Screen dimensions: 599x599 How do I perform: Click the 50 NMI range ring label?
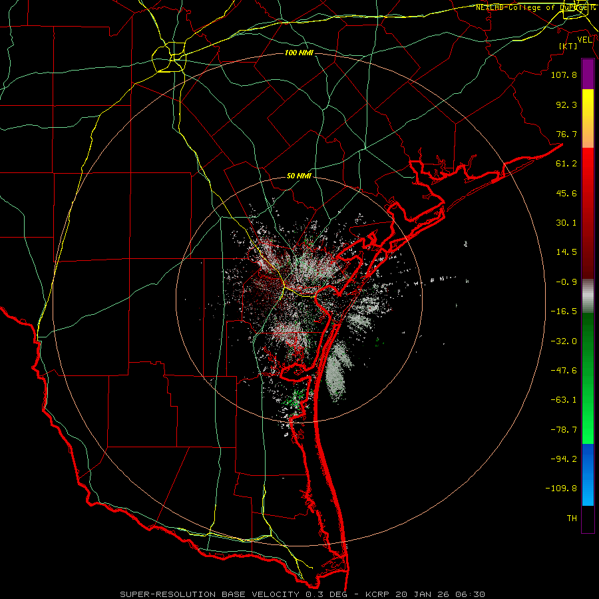[299, 176]
